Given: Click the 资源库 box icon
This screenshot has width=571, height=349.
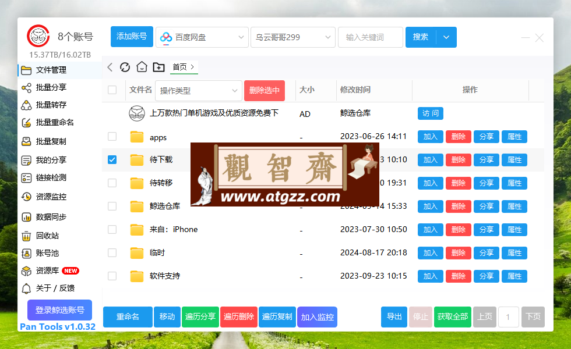Looking at the screenshot, I should click(26, 271).
